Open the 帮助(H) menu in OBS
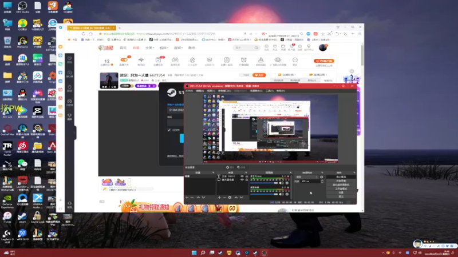 (x=281, y=91)
